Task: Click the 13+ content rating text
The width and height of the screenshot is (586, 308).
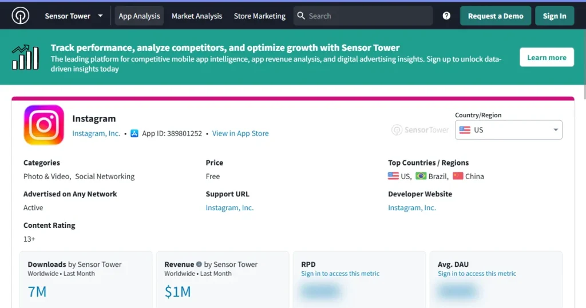Action: tap(29, 239)
